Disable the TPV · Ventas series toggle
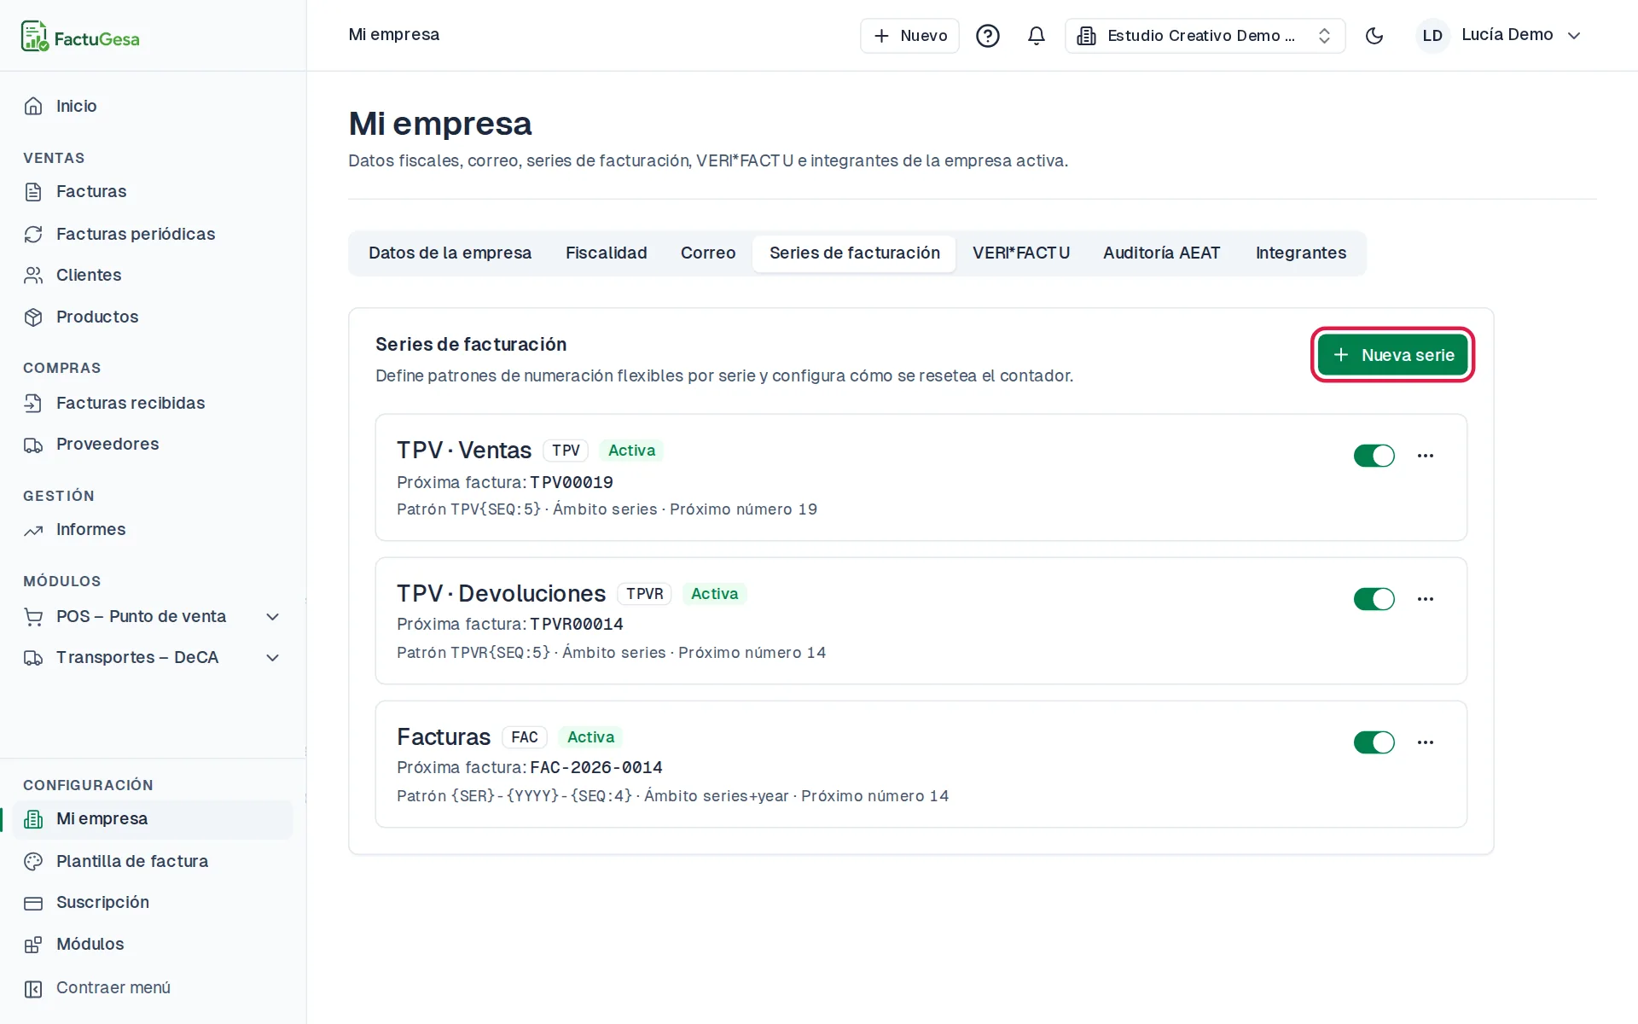1638x1024 pixels. pos(1374,456)
